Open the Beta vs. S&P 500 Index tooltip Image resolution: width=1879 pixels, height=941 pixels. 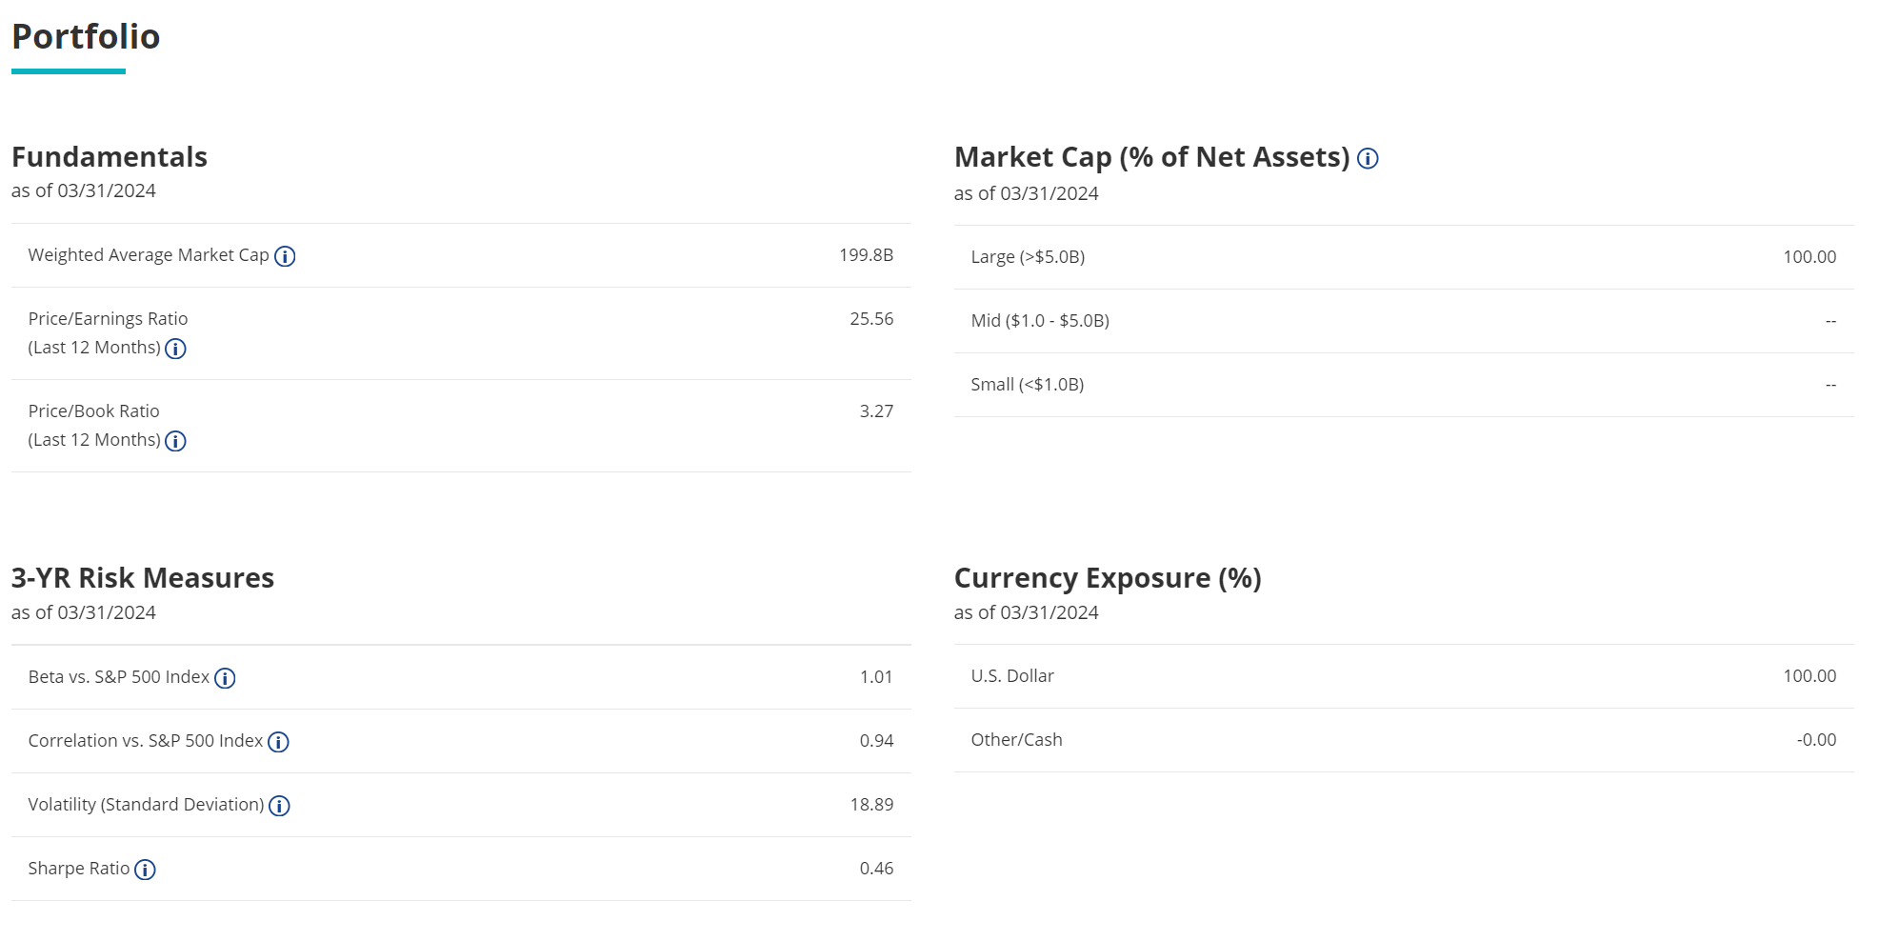click(224, 678)
